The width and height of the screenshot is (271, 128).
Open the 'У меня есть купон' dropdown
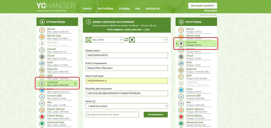coord(127,106)
